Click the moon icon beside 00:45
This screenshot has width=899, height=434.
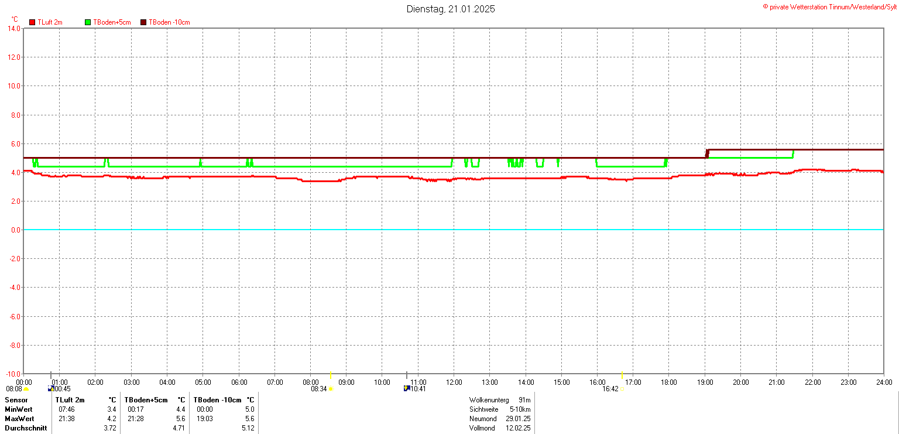coord(51,388)
